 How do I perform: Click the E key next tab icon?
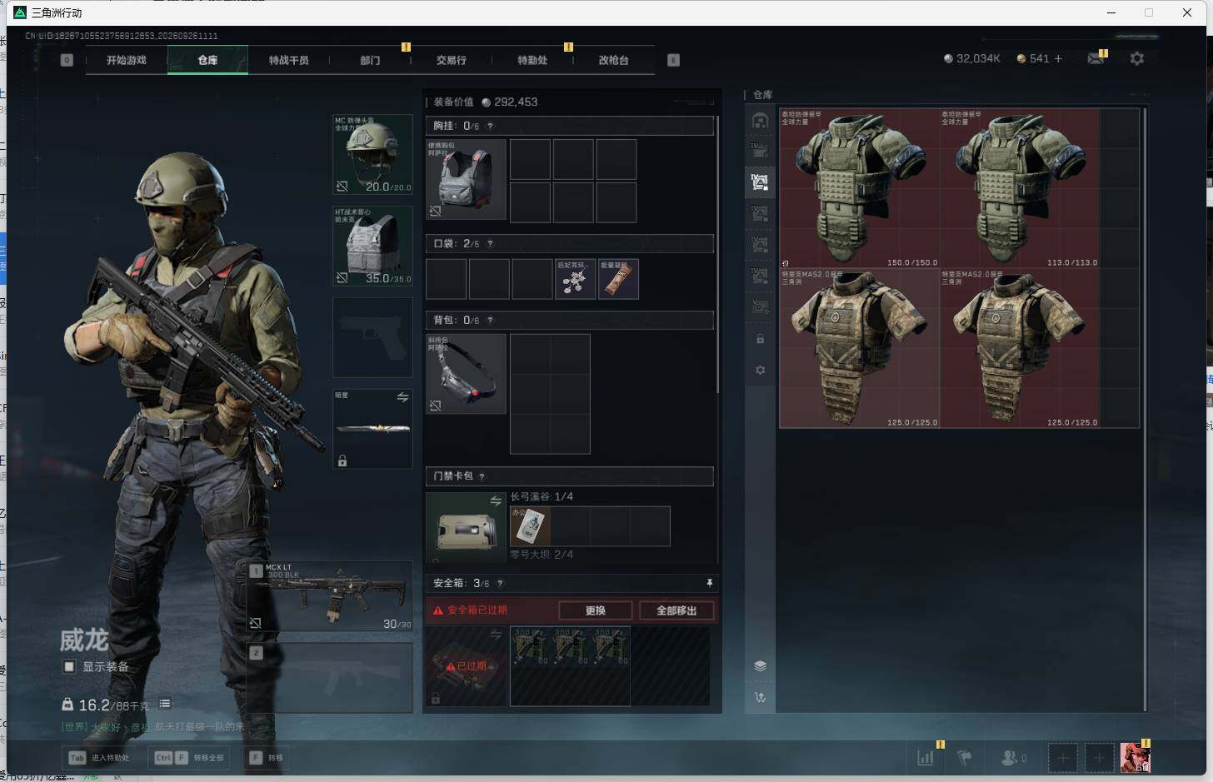(x=673, y=60)
